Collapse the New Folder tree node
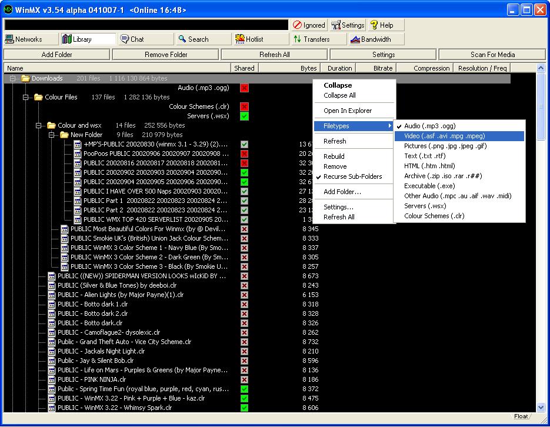 point(52,135)
